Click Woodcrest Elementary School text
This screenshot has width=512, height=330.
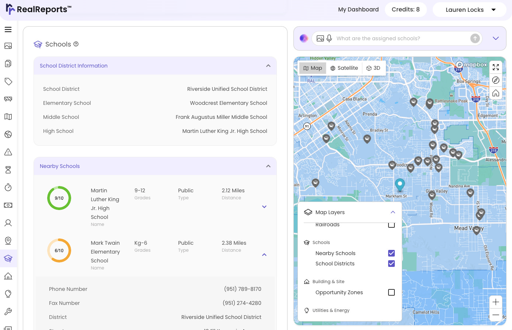pyautogui.click(x=229, y=103)
